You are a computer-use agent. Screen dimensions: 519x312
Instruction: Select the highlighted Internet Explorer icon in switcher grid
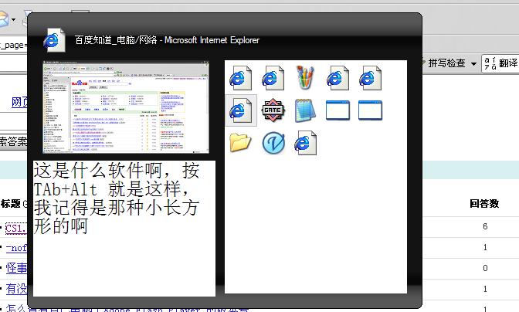241,110
